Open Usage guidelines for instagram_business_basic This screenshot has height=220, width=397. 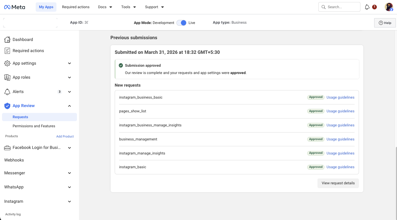[341, 97]
